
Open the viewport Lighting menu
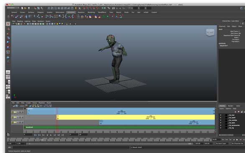click(27, 21)
